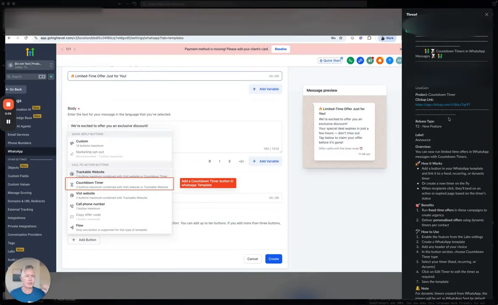Click the green phone dialer icon

click(350, 61)
